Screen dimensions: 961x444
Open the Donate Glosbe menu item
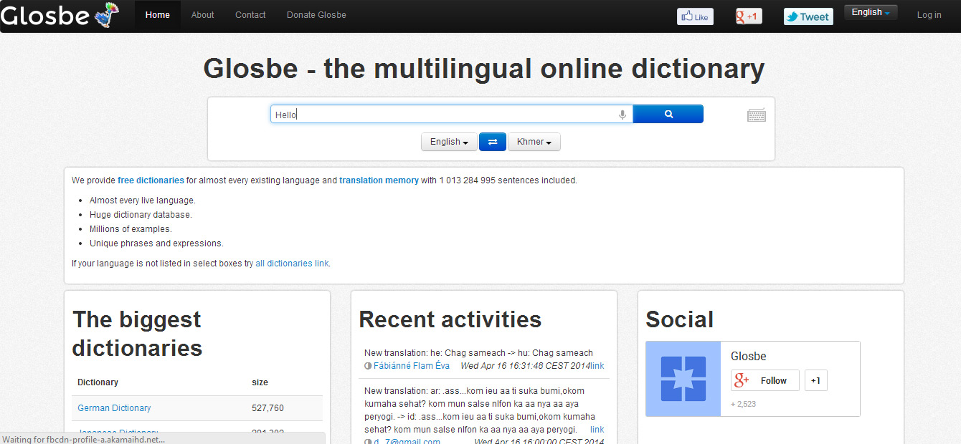(x=316, y=14)
